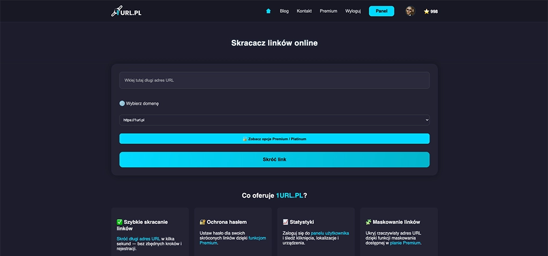Screen dimensions: 548x256
Task: Click the globe icon beside Wybierz domenę
Action: [122, 103]
